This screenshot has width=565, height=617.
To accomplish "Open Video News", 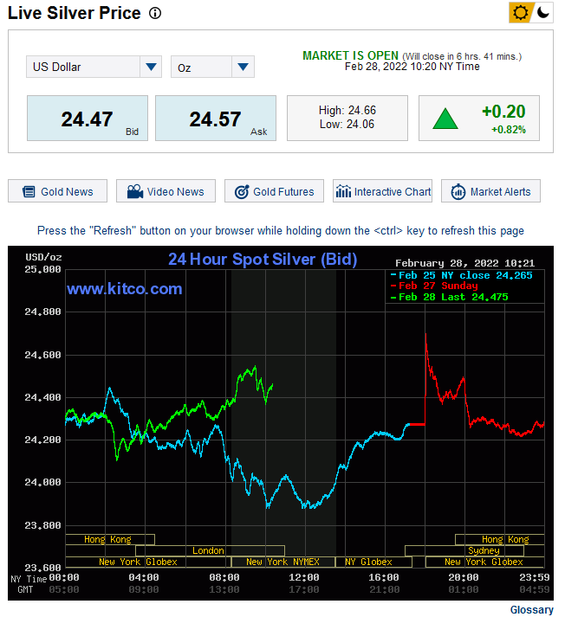I will [166, 191].
